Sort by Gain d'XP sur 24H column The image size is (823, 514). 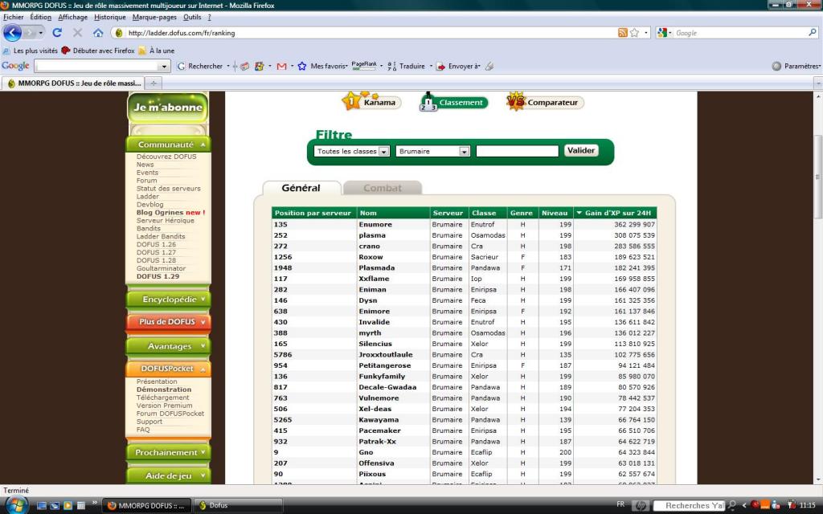(x=615, y=213)
